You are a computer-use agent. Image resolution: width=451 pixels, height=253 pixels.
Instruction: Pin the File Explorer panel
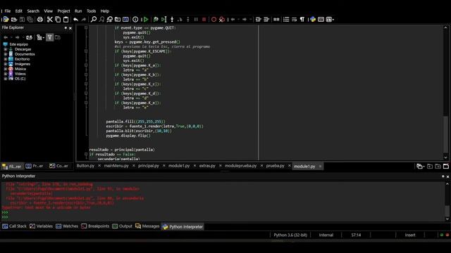pyautogui.click(x=66, y=28)
